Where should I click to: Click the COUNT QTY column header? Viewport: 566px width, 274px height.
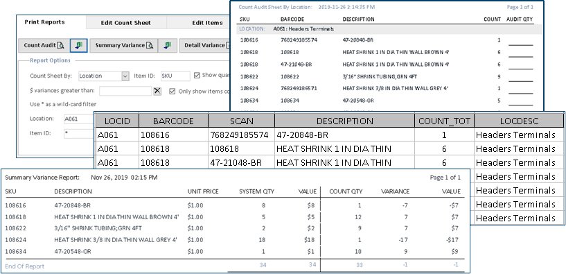tap(346, 191)
